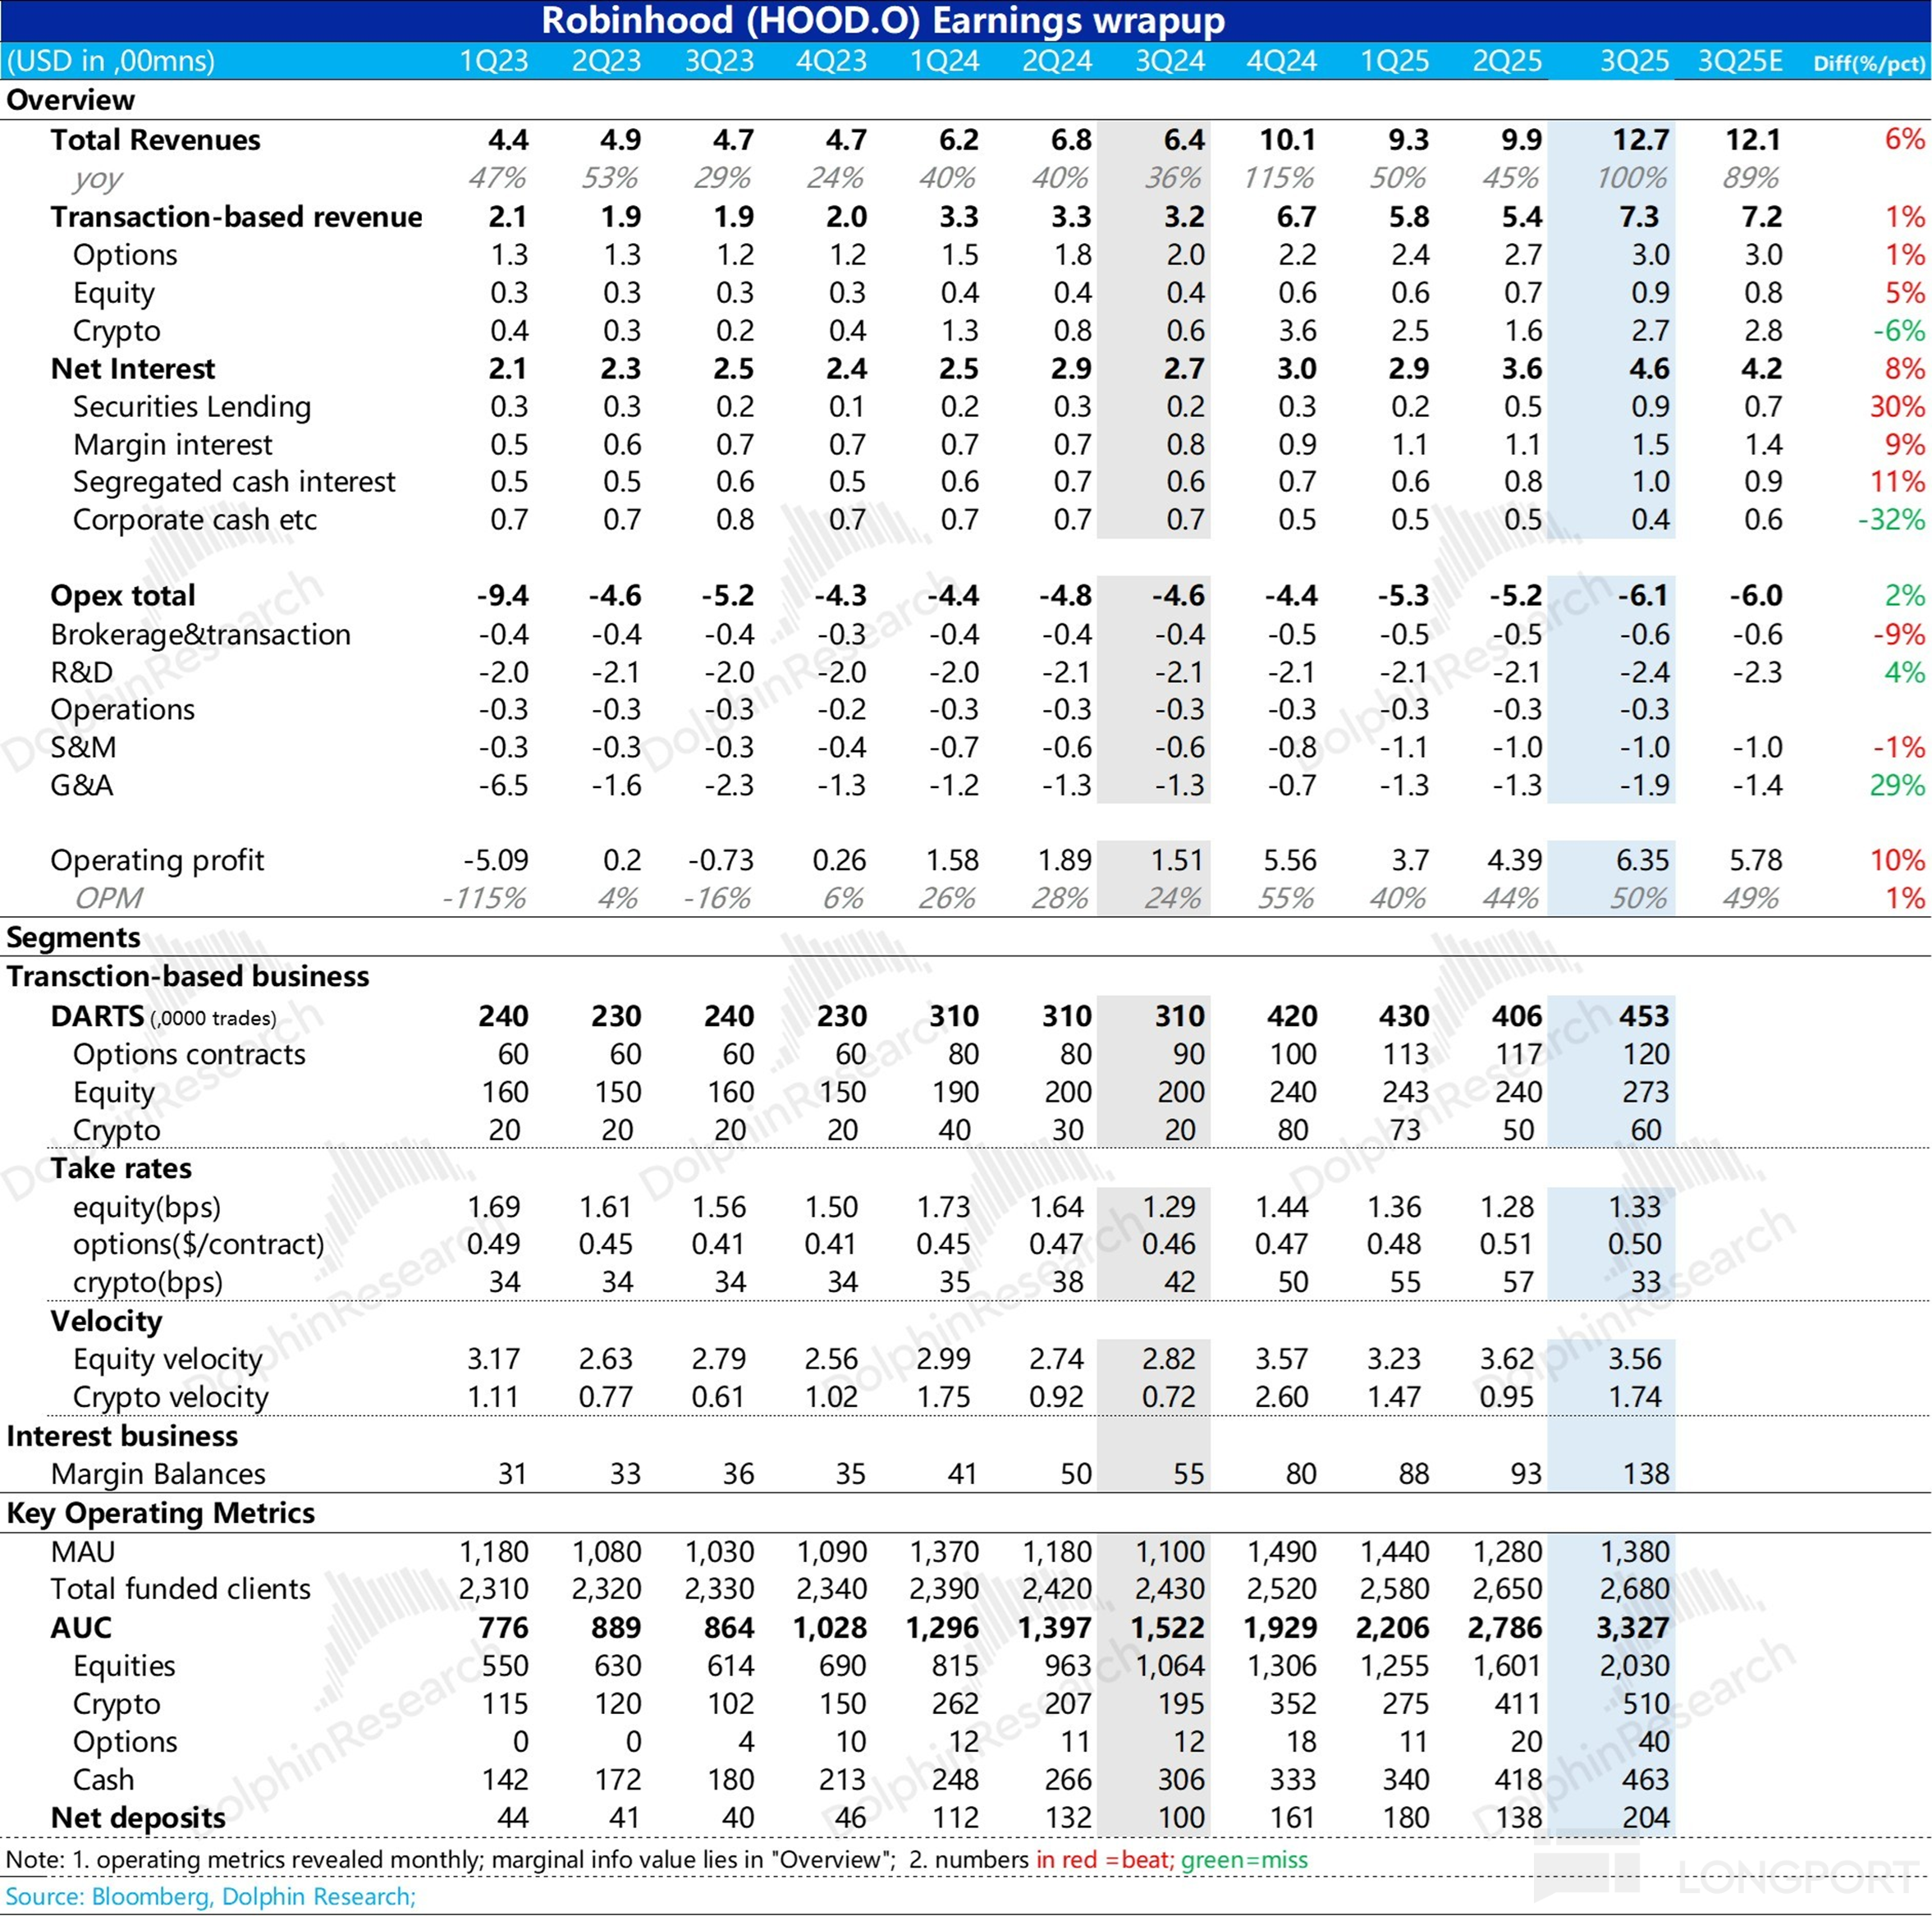Click the Net deposits row label

[138, 1818]
